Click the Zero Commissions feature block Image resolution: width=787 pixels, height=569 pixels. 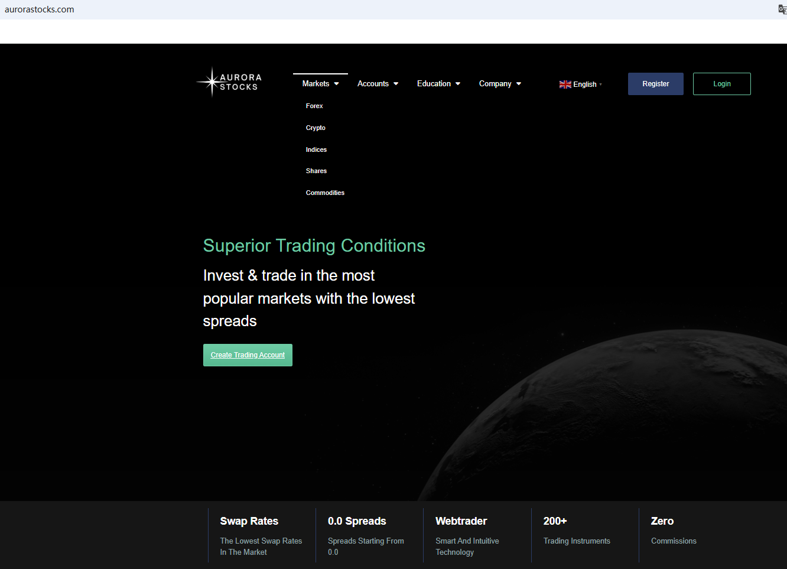point(673,531)
